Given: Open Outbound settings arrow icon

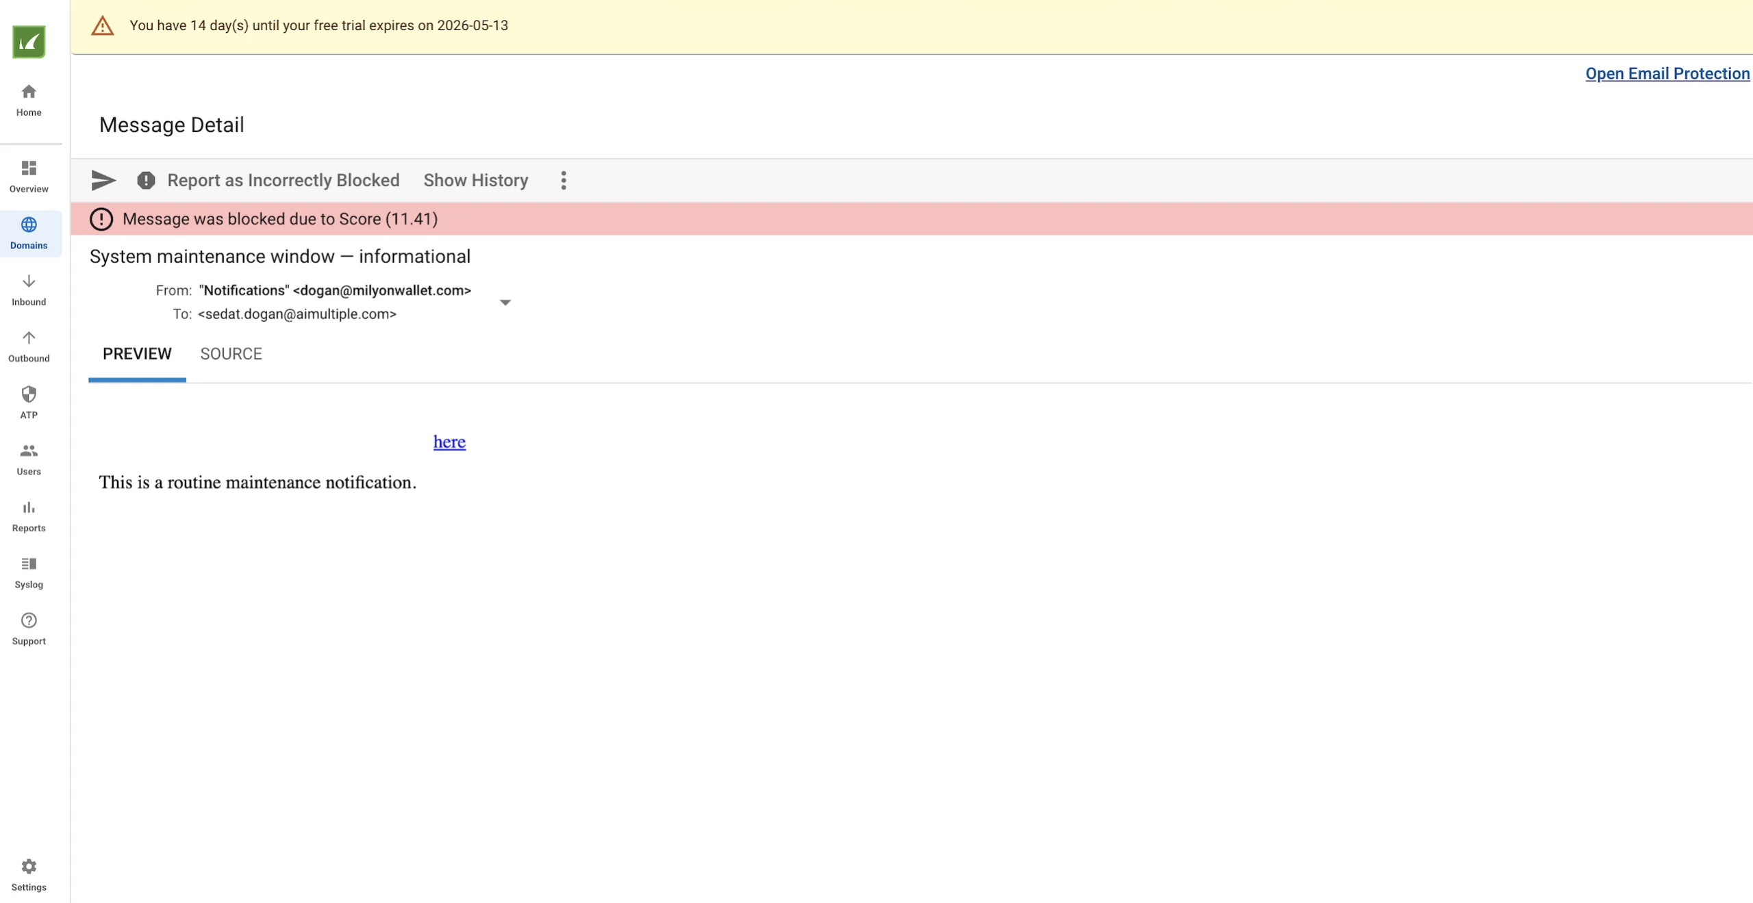Looking at the screenshot, I should pyautogui.click(x=29, y=338).
